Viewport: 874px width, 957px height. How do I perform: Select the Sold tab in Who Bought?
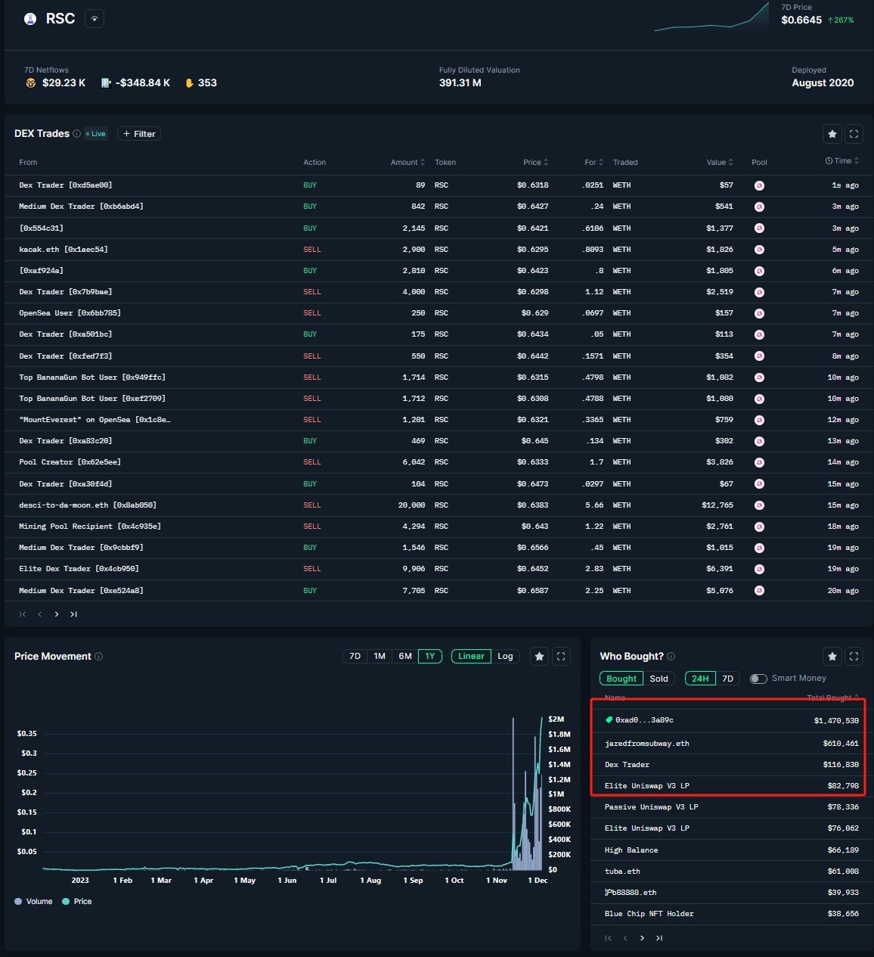pos(659,679)
